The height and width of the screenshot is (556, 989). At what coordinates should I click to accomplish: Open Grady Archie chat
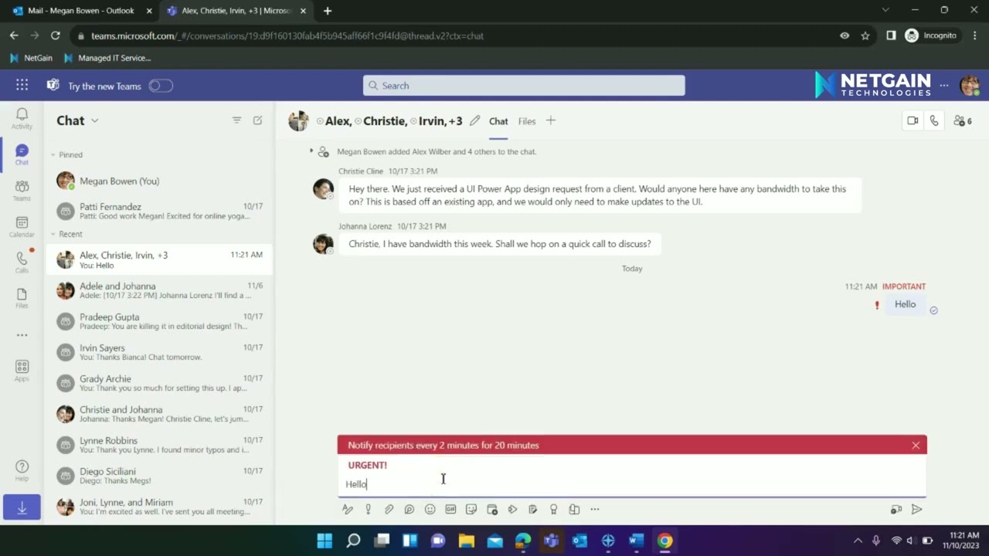pyautogui.click(x=159, y=383)
